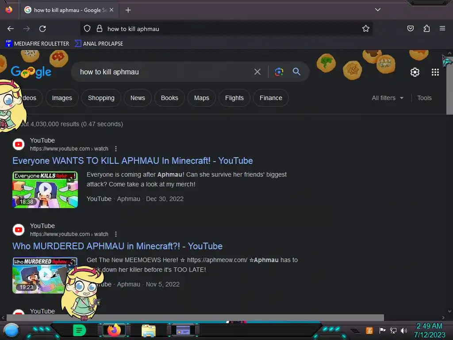The image size is (453, 340).
Task: Open the Start orb
Action: click(11, 330)
